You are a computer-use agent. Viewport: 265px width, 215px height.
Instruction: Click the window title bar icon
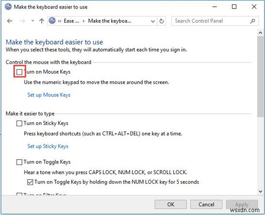(x=8, y=7)
